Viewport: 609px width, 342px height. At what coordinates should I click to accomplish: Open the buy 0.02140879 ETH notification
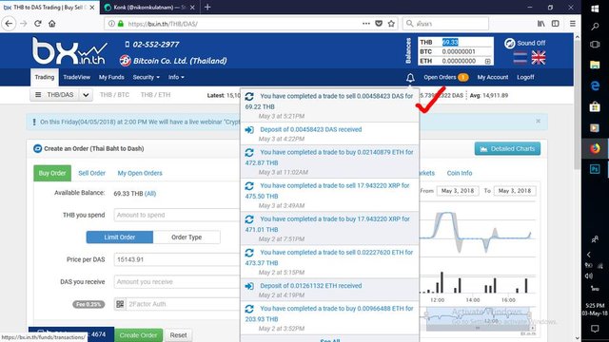330,161
